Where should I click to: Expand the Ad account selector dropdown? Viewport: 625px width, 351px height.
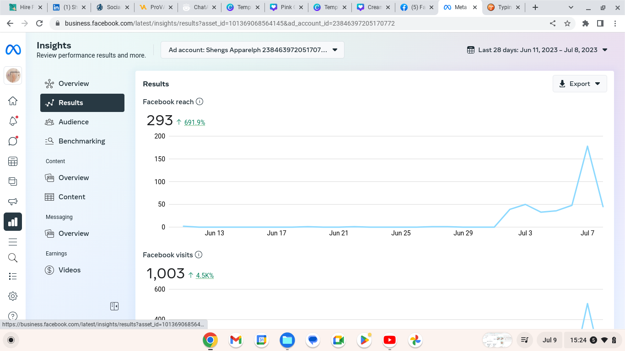253,50
